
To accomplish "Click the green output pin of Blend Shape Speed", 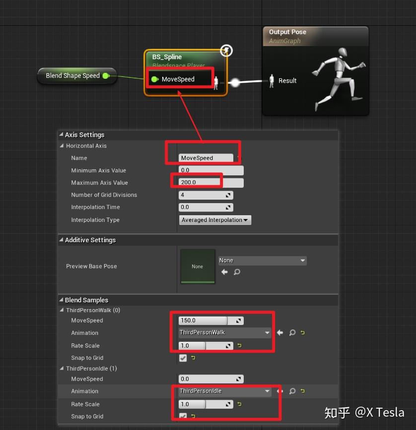I will (104, 76).
